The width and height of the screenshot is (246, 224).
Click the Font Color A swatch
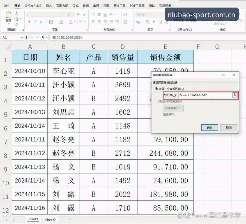click(x=71, y=22)
